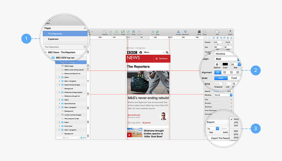This screenshot has width=282, height=161.
Task: Collapse the pages list toggle icon
Action: [85, 47]
